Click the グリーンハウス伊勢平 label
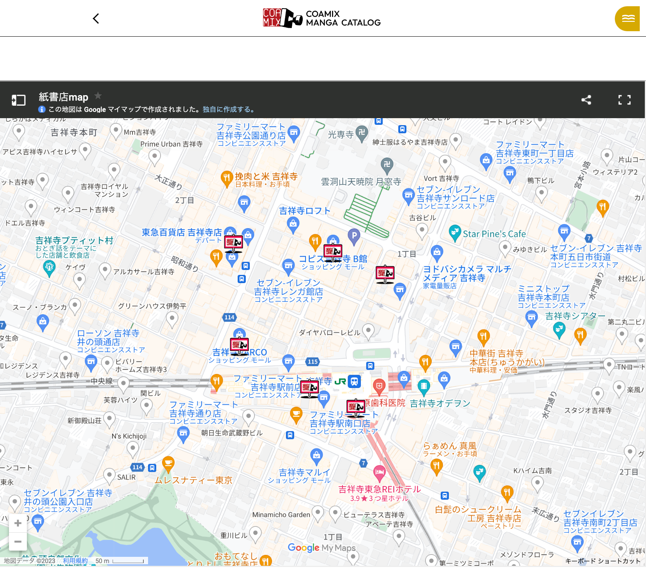This screenshot has width=646, height=574. 152,306
